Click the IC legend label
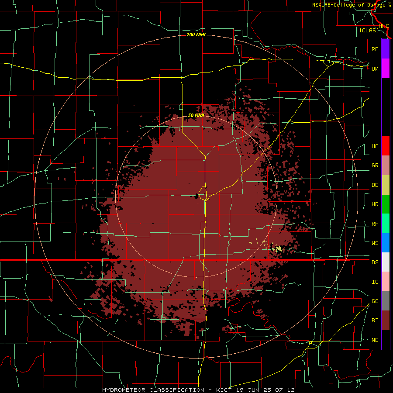Screen dimensions: 393x393 (375, 282)
